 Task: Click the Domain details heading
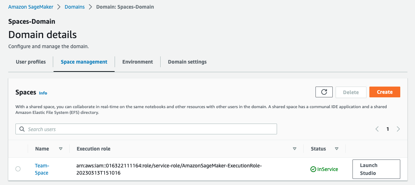coord(43,35)
